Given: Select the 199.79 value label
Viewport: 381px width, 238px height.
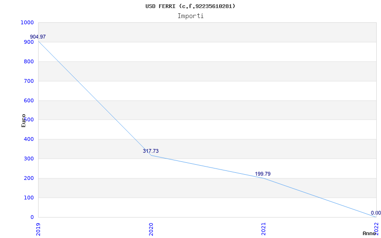Looking at the screenshot, I should tap(262, 174).
